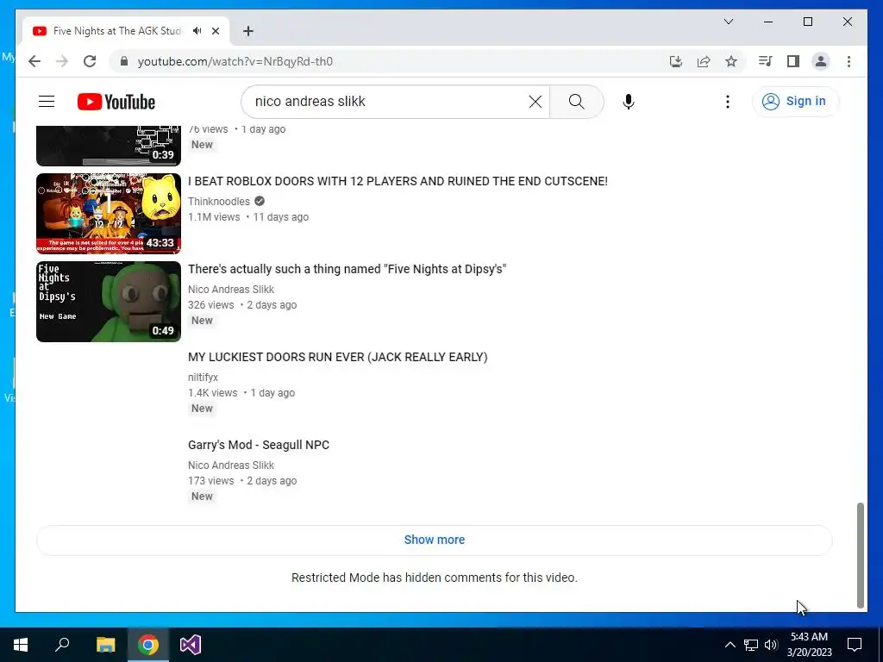883x662 pixels.
Task: Click the magnifier search button
Action: pyautogui.click(x=576, y=102)
